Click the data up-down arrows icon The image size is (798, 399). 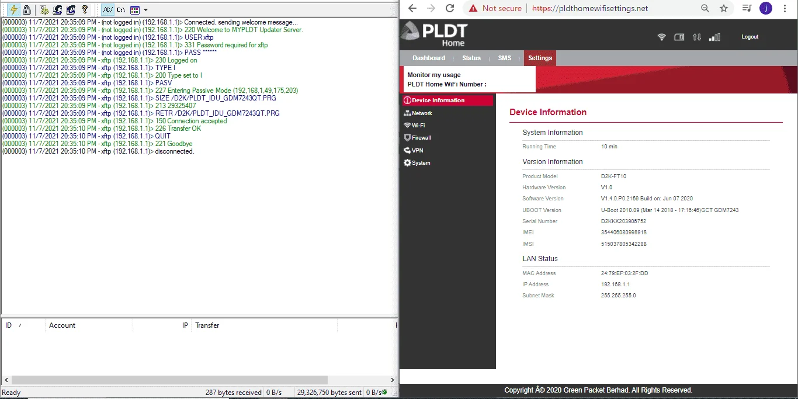(697, 37)
